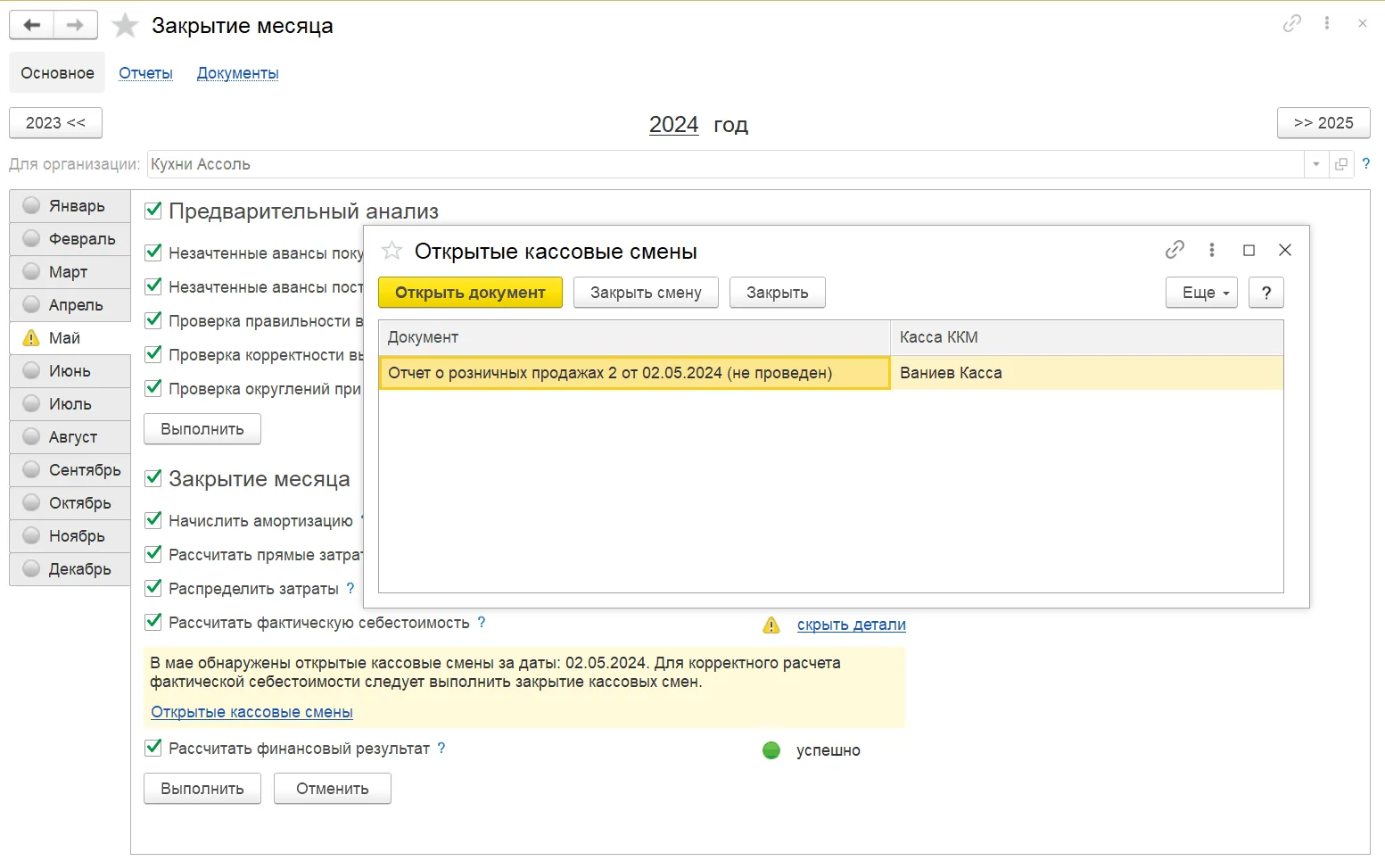Image resolution: width=1385 pixels, height=861 pixels.
Task: Open the Открытые кассовые смены link
Action: tap(251, 712)
